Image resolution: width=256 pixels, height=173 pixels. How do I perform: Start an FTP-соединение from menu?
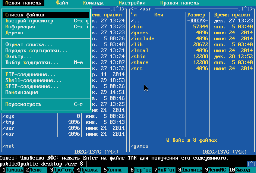click(31, 75)
